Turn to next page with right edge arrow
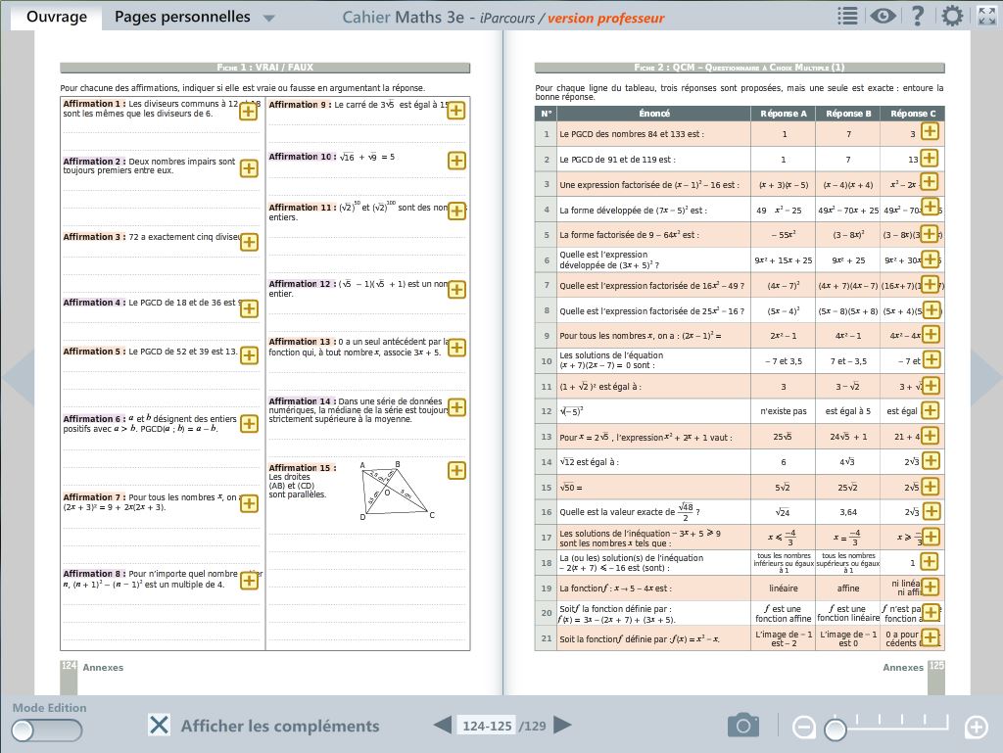This screenshot has width=1003, height=753. pyautogui.click(x=986, y=377)
